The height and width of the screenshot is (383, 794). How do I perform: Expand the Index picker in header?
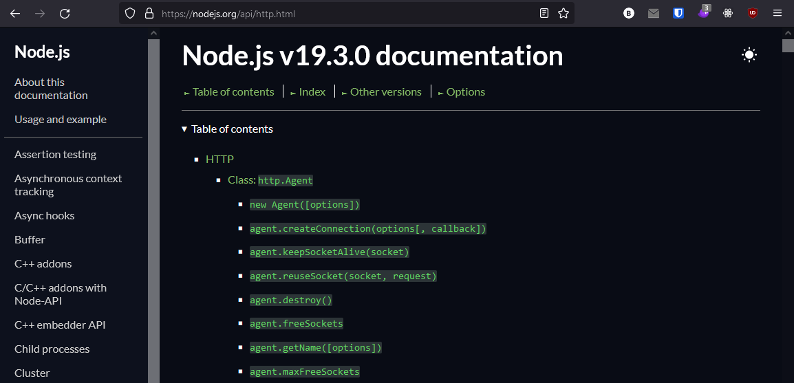(308, 92)
